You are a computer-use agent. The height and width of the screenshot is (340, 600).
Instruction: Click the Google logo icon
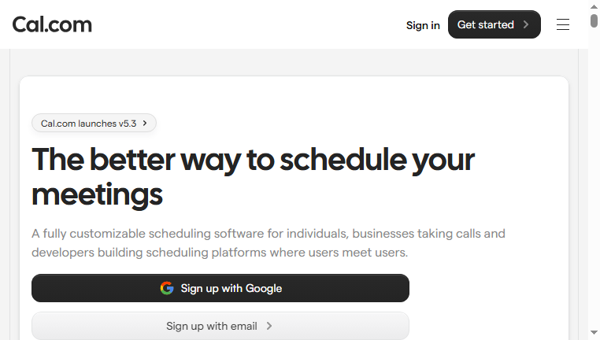coord(167,288)
